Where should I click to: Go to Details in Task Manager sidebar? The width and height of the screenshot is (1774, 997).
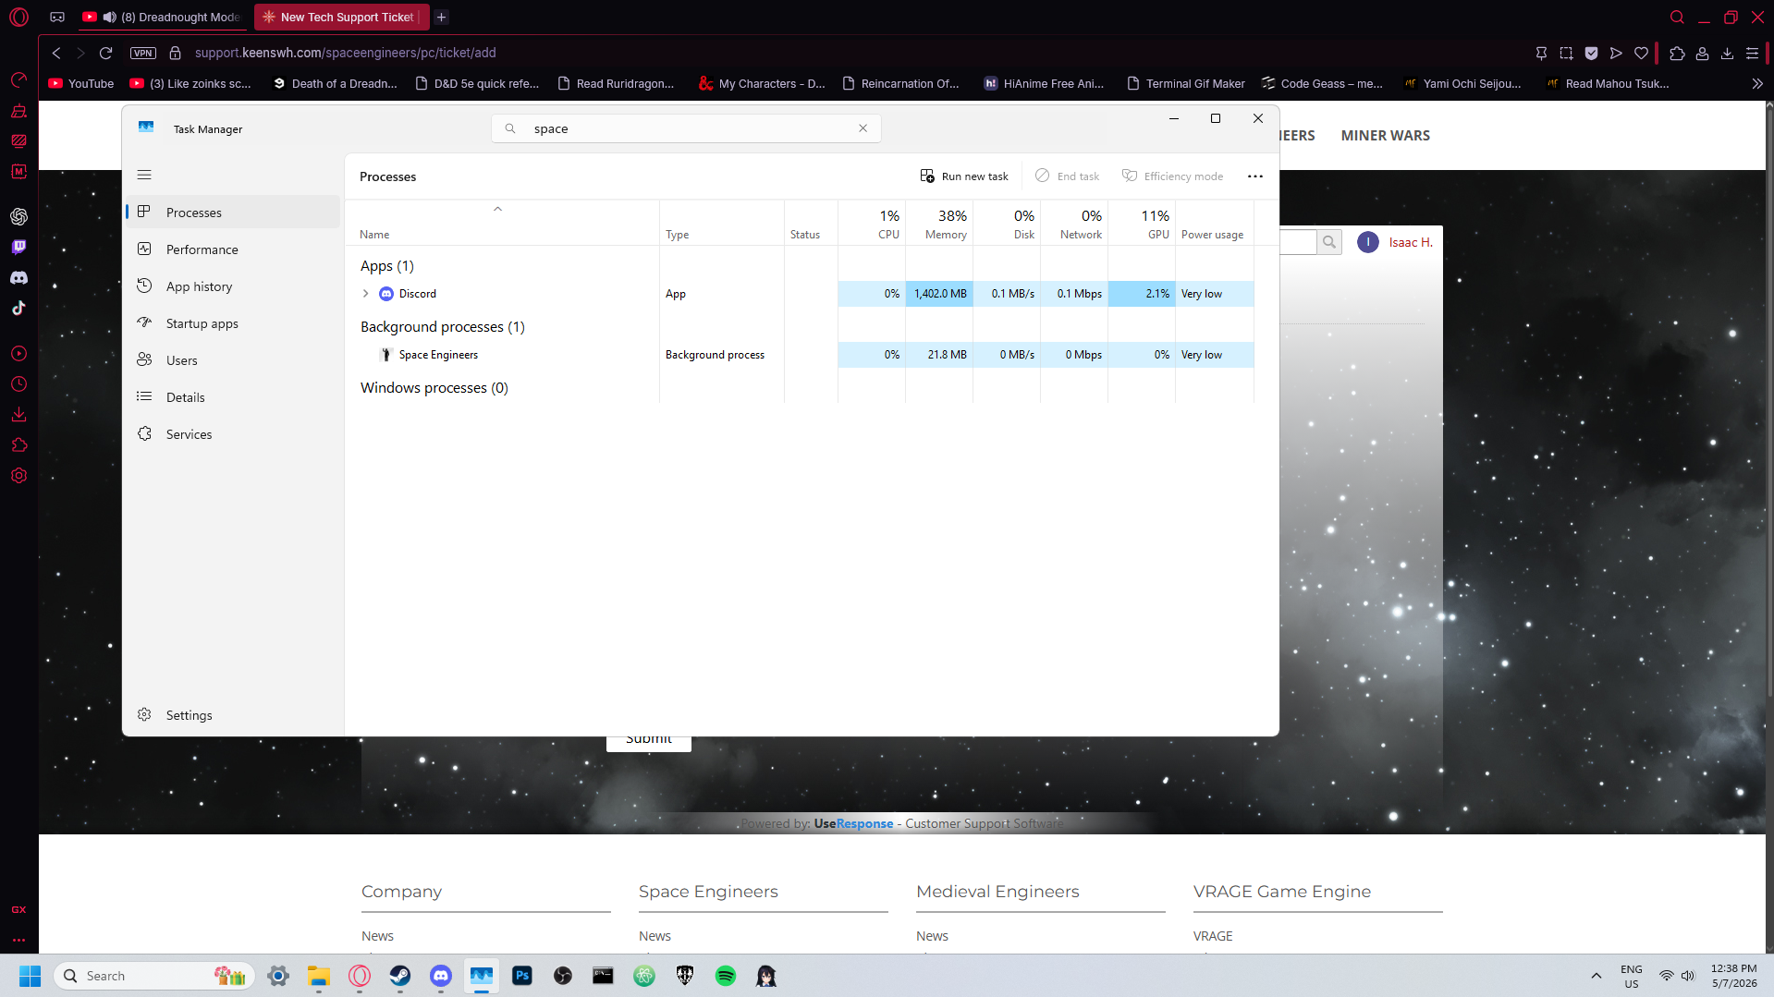233,397
